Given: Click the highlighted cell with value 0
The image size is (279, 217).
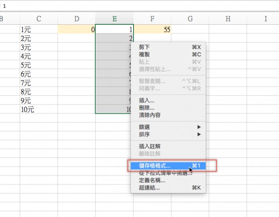Looking at the screenshot, I should (x=77, y=29).
